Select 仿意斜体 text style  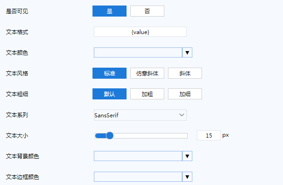click(x=147, y=73)
